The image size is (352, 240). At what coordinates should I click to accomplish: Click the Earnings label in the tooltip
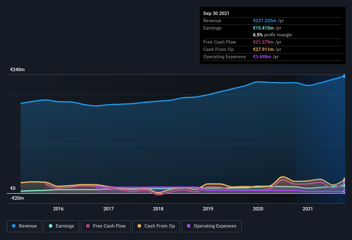(212, 28)
